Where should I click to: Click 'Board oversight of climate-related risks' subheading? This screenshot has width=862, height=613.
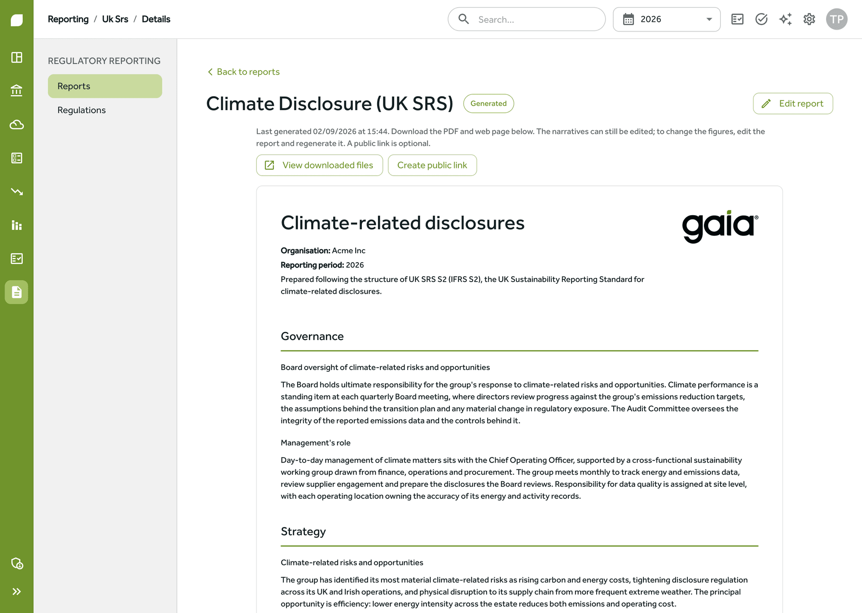[x=385, y=367]
